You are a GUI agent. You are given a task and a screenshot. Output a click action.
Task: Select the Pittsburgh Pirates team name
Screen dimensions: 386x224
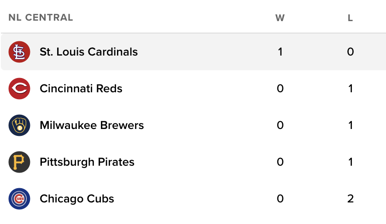(x=87, y=162)
